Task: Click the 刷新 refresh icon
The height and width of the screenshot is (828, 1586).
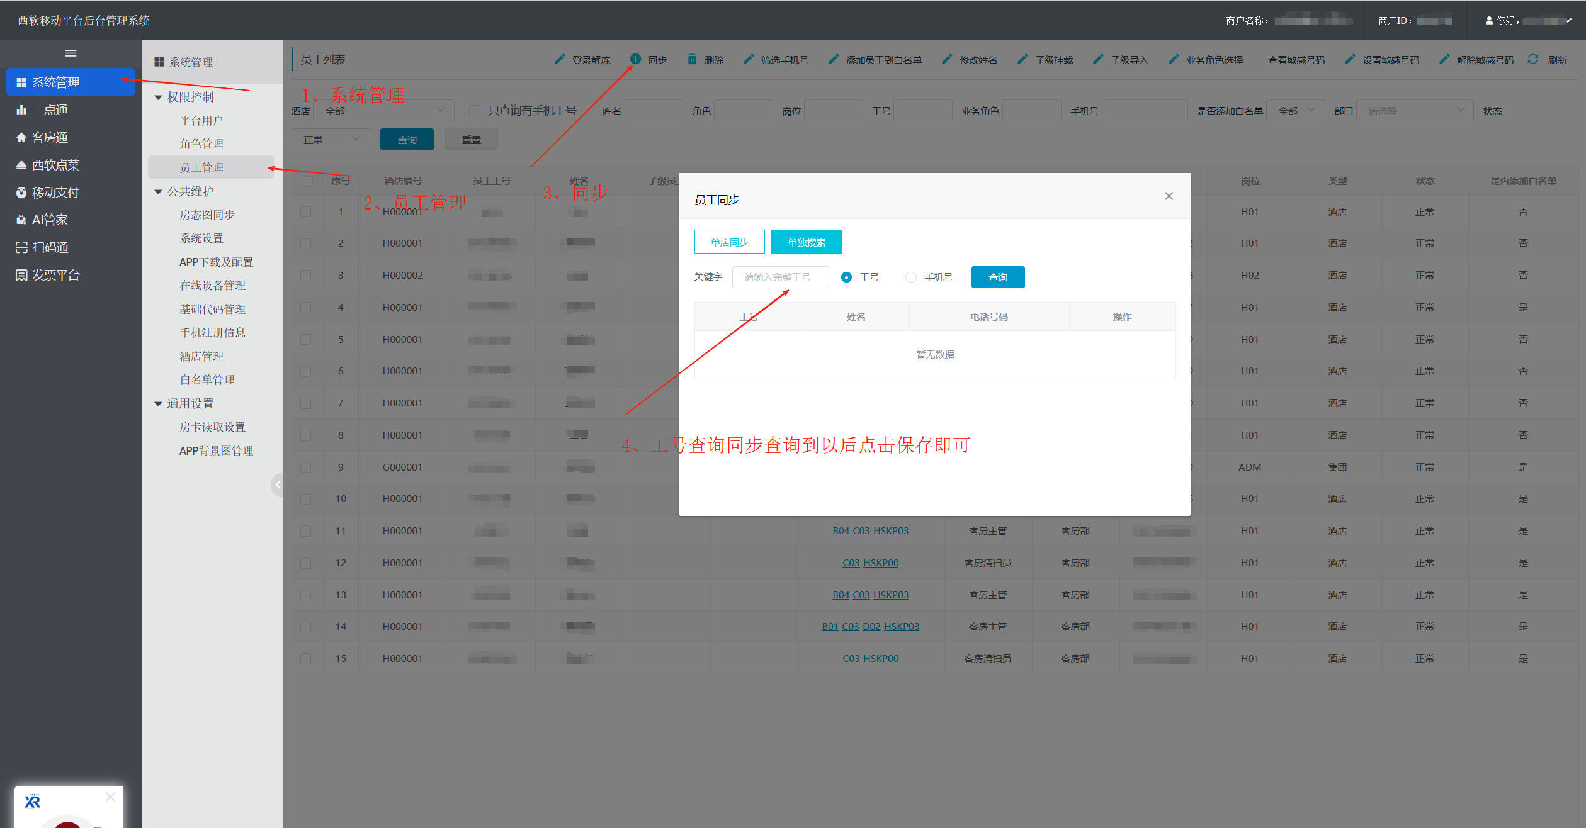Action: [x=1532, y=59]
